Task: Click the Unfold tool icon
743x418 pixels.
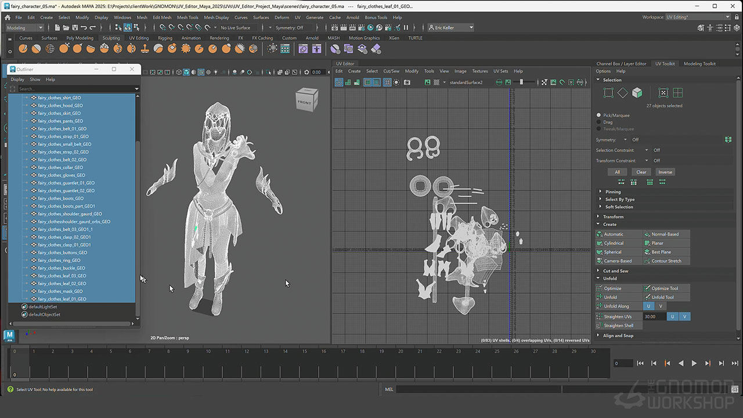Action: (x=647, y=297)
